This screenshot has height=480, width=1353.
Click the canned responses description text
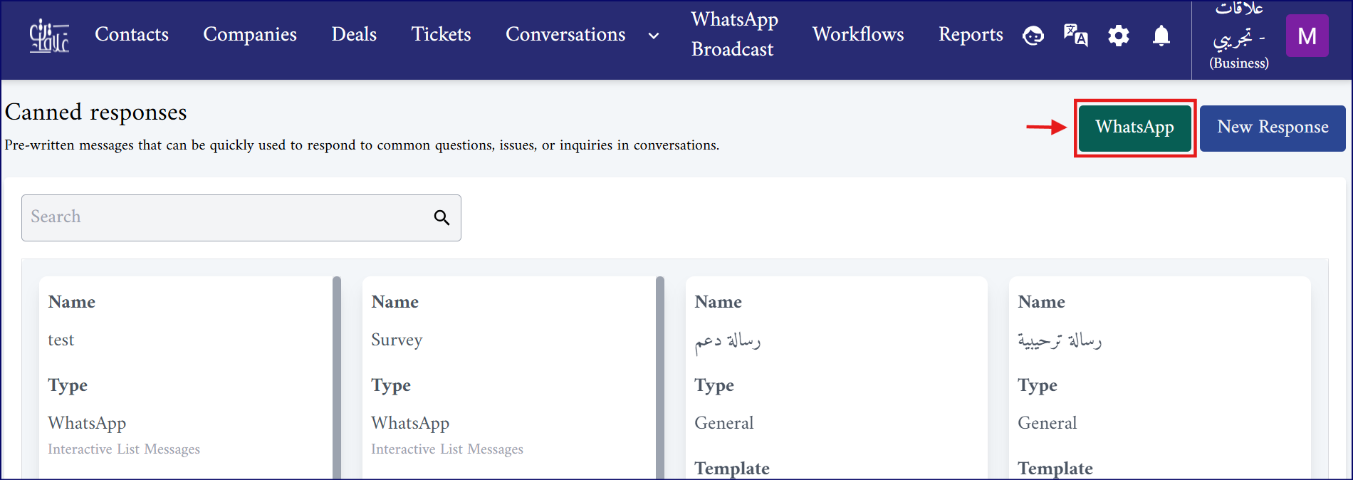pos(362,145)
